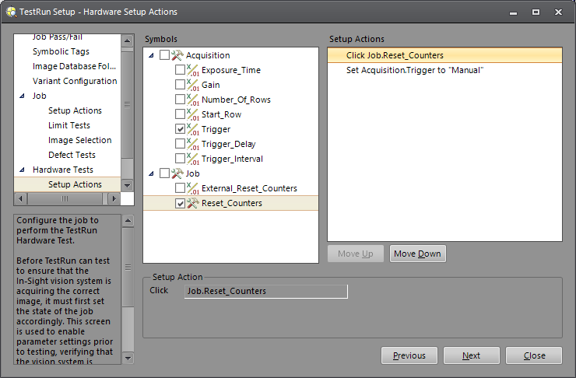Select Variant Configuration in navigation tree
This screenshot has height=378, width=576.
(75, 81)
